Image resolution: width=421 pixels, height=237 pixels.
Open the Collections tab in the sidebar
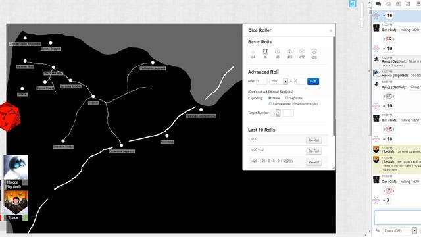point(418,4)
